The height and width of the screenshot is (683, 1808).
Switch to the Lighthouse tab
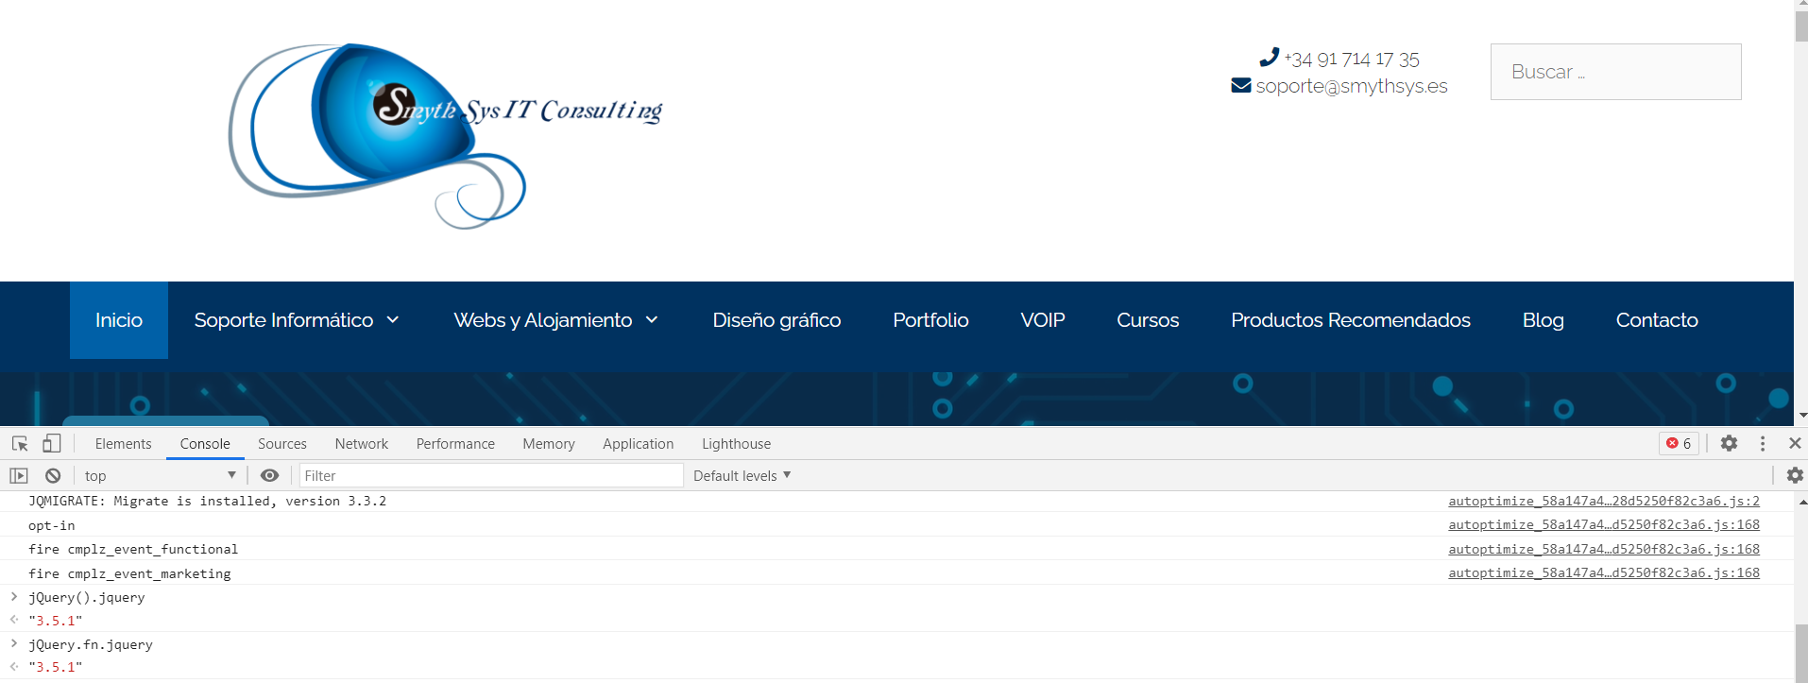coord(736,444)
